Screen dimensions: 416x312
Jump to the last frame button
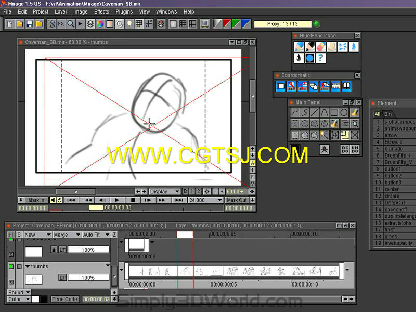point(179,200)
